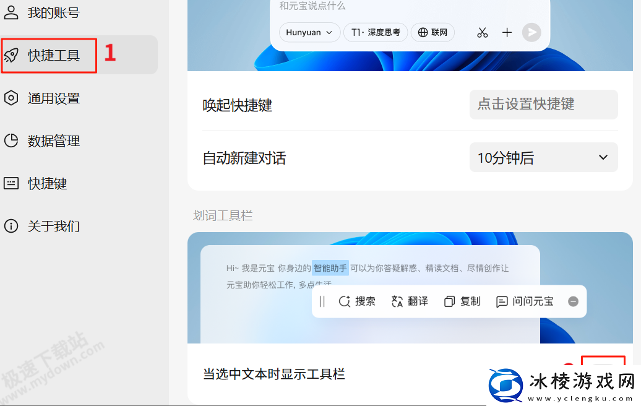
Task: Toggle 联网 web search on
Action: 432,32
